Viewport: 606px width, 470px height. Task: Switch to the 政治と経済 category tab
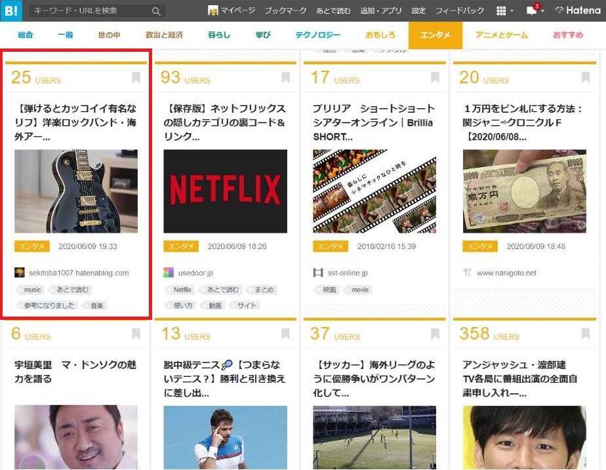[x=164, y=35]
